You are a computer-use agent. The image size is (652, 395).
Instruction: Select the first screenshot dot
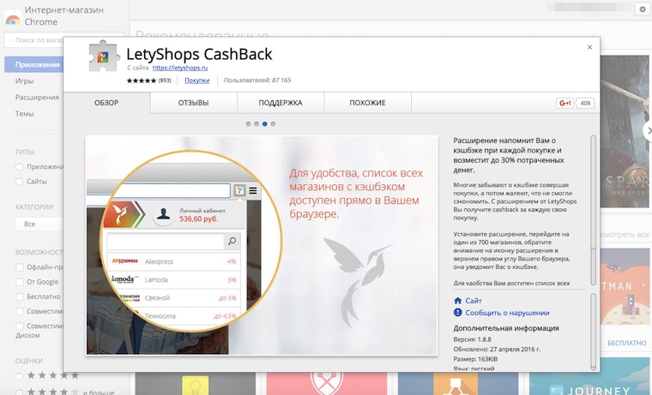[x=248, y=123]
